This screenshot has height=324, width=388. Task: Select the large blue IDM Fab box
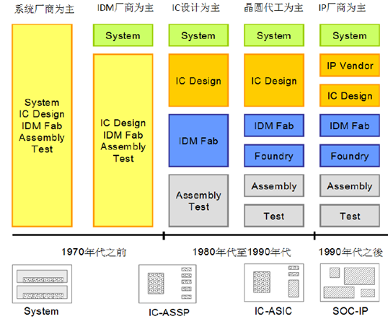coord(198,140)
